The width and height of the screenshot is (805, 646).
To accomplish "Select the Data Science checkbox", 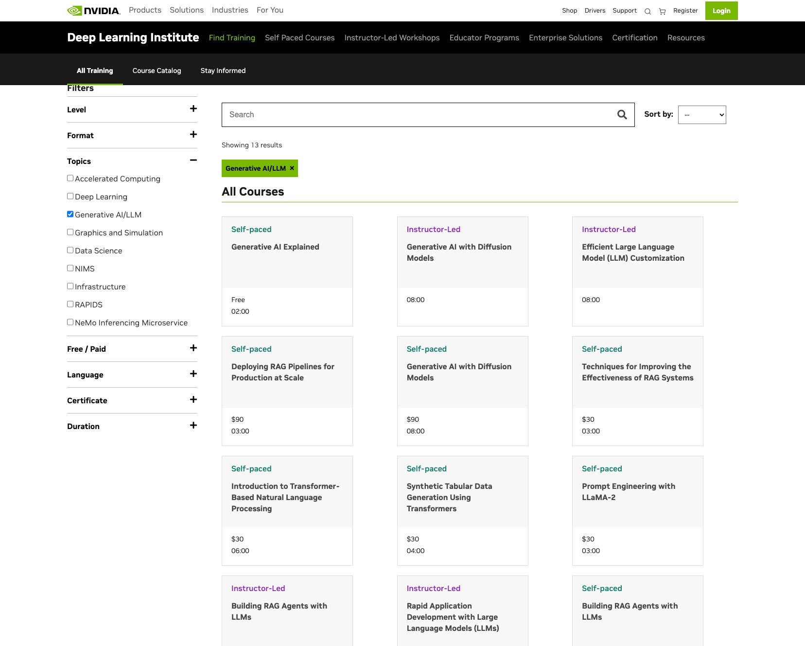I will (70, 250).
